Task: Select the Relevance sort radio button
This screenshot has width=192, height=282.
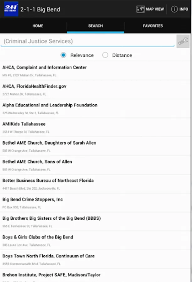Action: pyautogui.click(x=63, y=55)
